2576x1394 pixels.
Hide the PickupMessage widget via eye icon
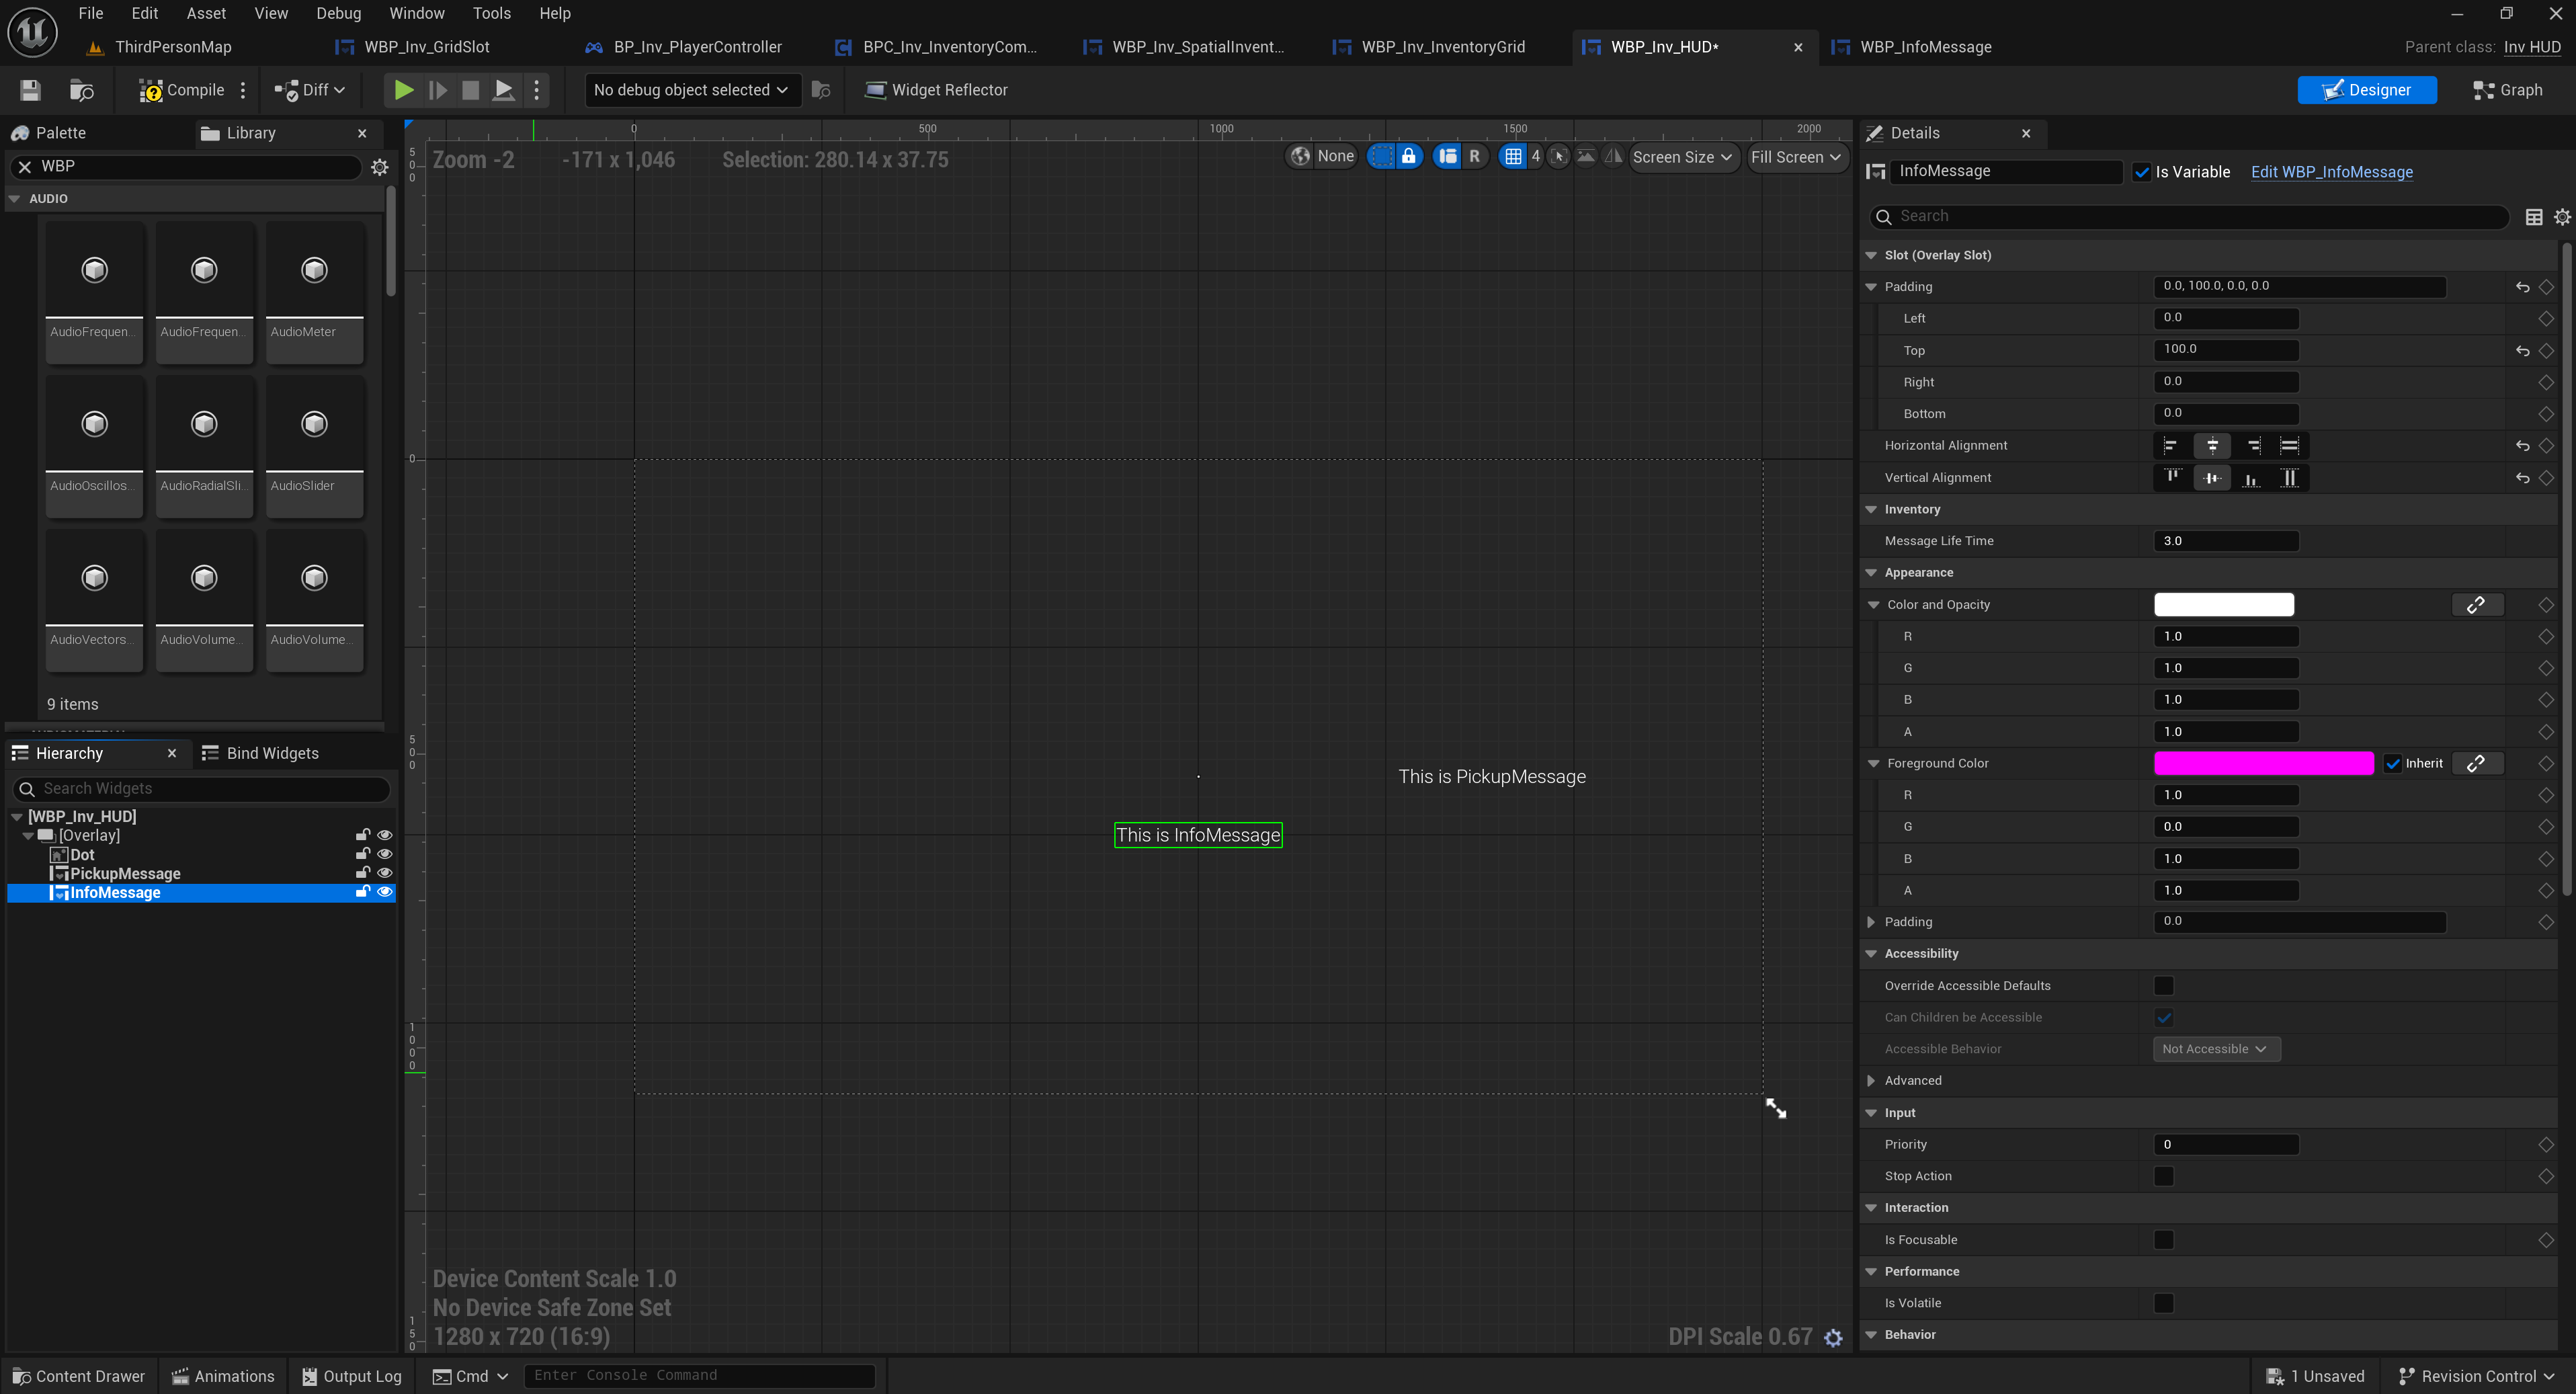click(384, 873)
